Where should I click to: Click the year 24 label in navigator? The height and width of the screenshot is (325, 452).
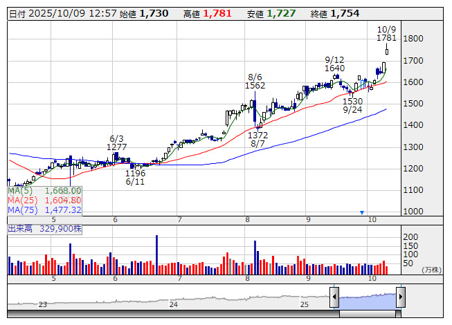coord(174,304)
